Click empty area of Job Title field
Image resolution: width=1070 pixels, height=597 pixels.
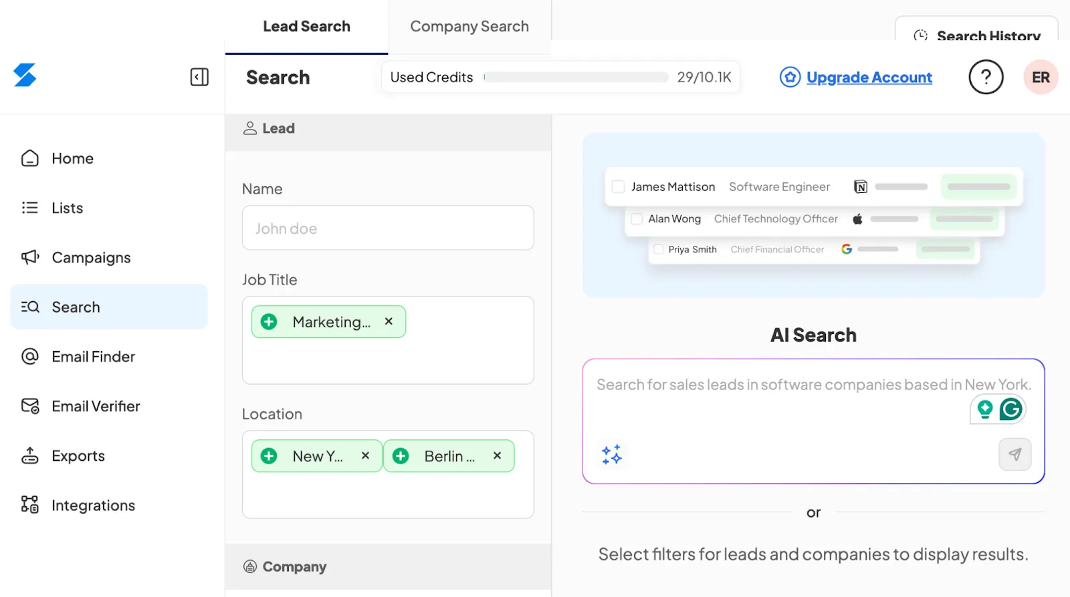(x=388, y=361)
